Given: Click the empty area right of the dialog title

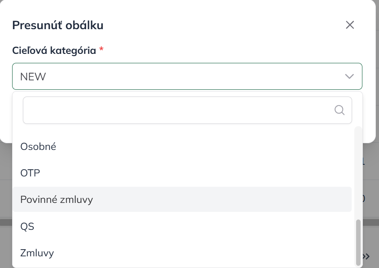Looking at the screenshot, I should (224, 25).
